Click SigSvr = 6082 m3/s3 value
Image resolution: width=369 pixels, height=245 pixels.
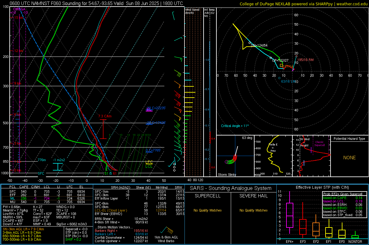(x=72, y=224)
